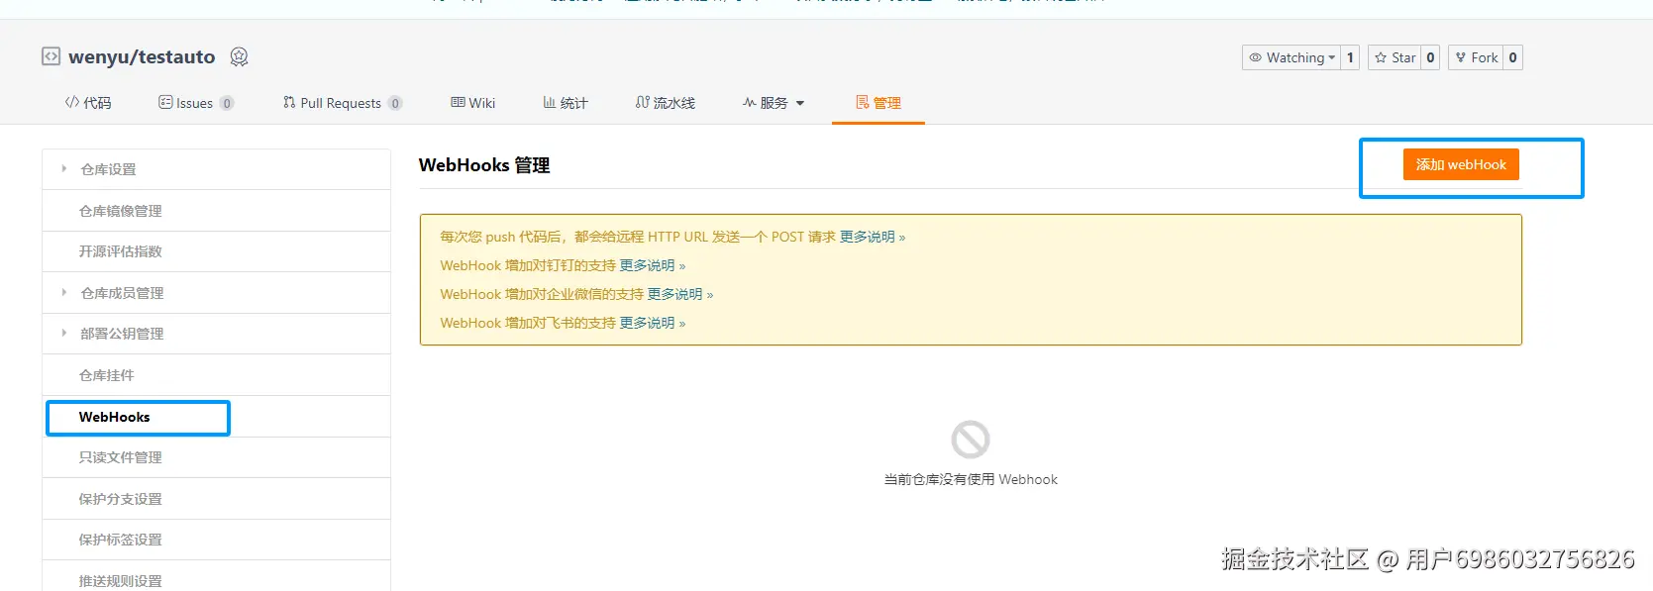
Task: Click the repository code icon beside wenyu/testauto
Action: (51, 56)
